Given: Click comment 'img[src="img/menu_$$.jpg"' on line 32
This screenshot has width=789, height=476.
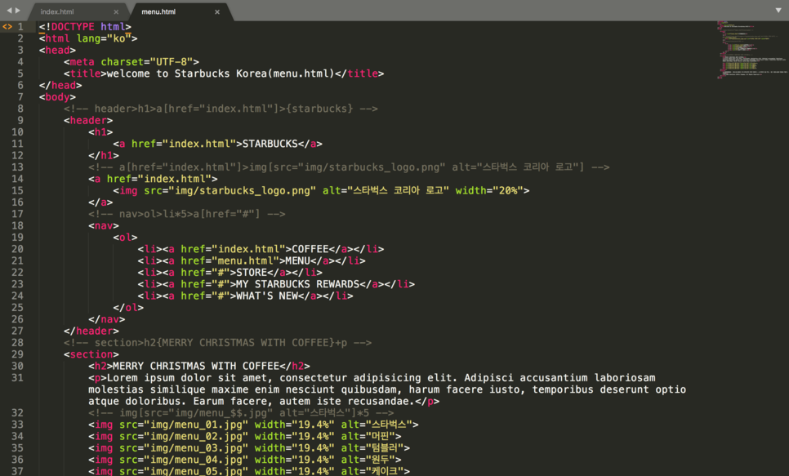Looking at the screenshot, I should pyautogui.click(x=196, y=413).
